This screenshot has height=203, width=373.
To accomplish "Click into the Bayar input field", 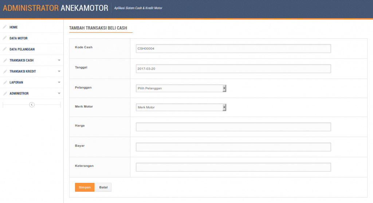I will [233, 147].
